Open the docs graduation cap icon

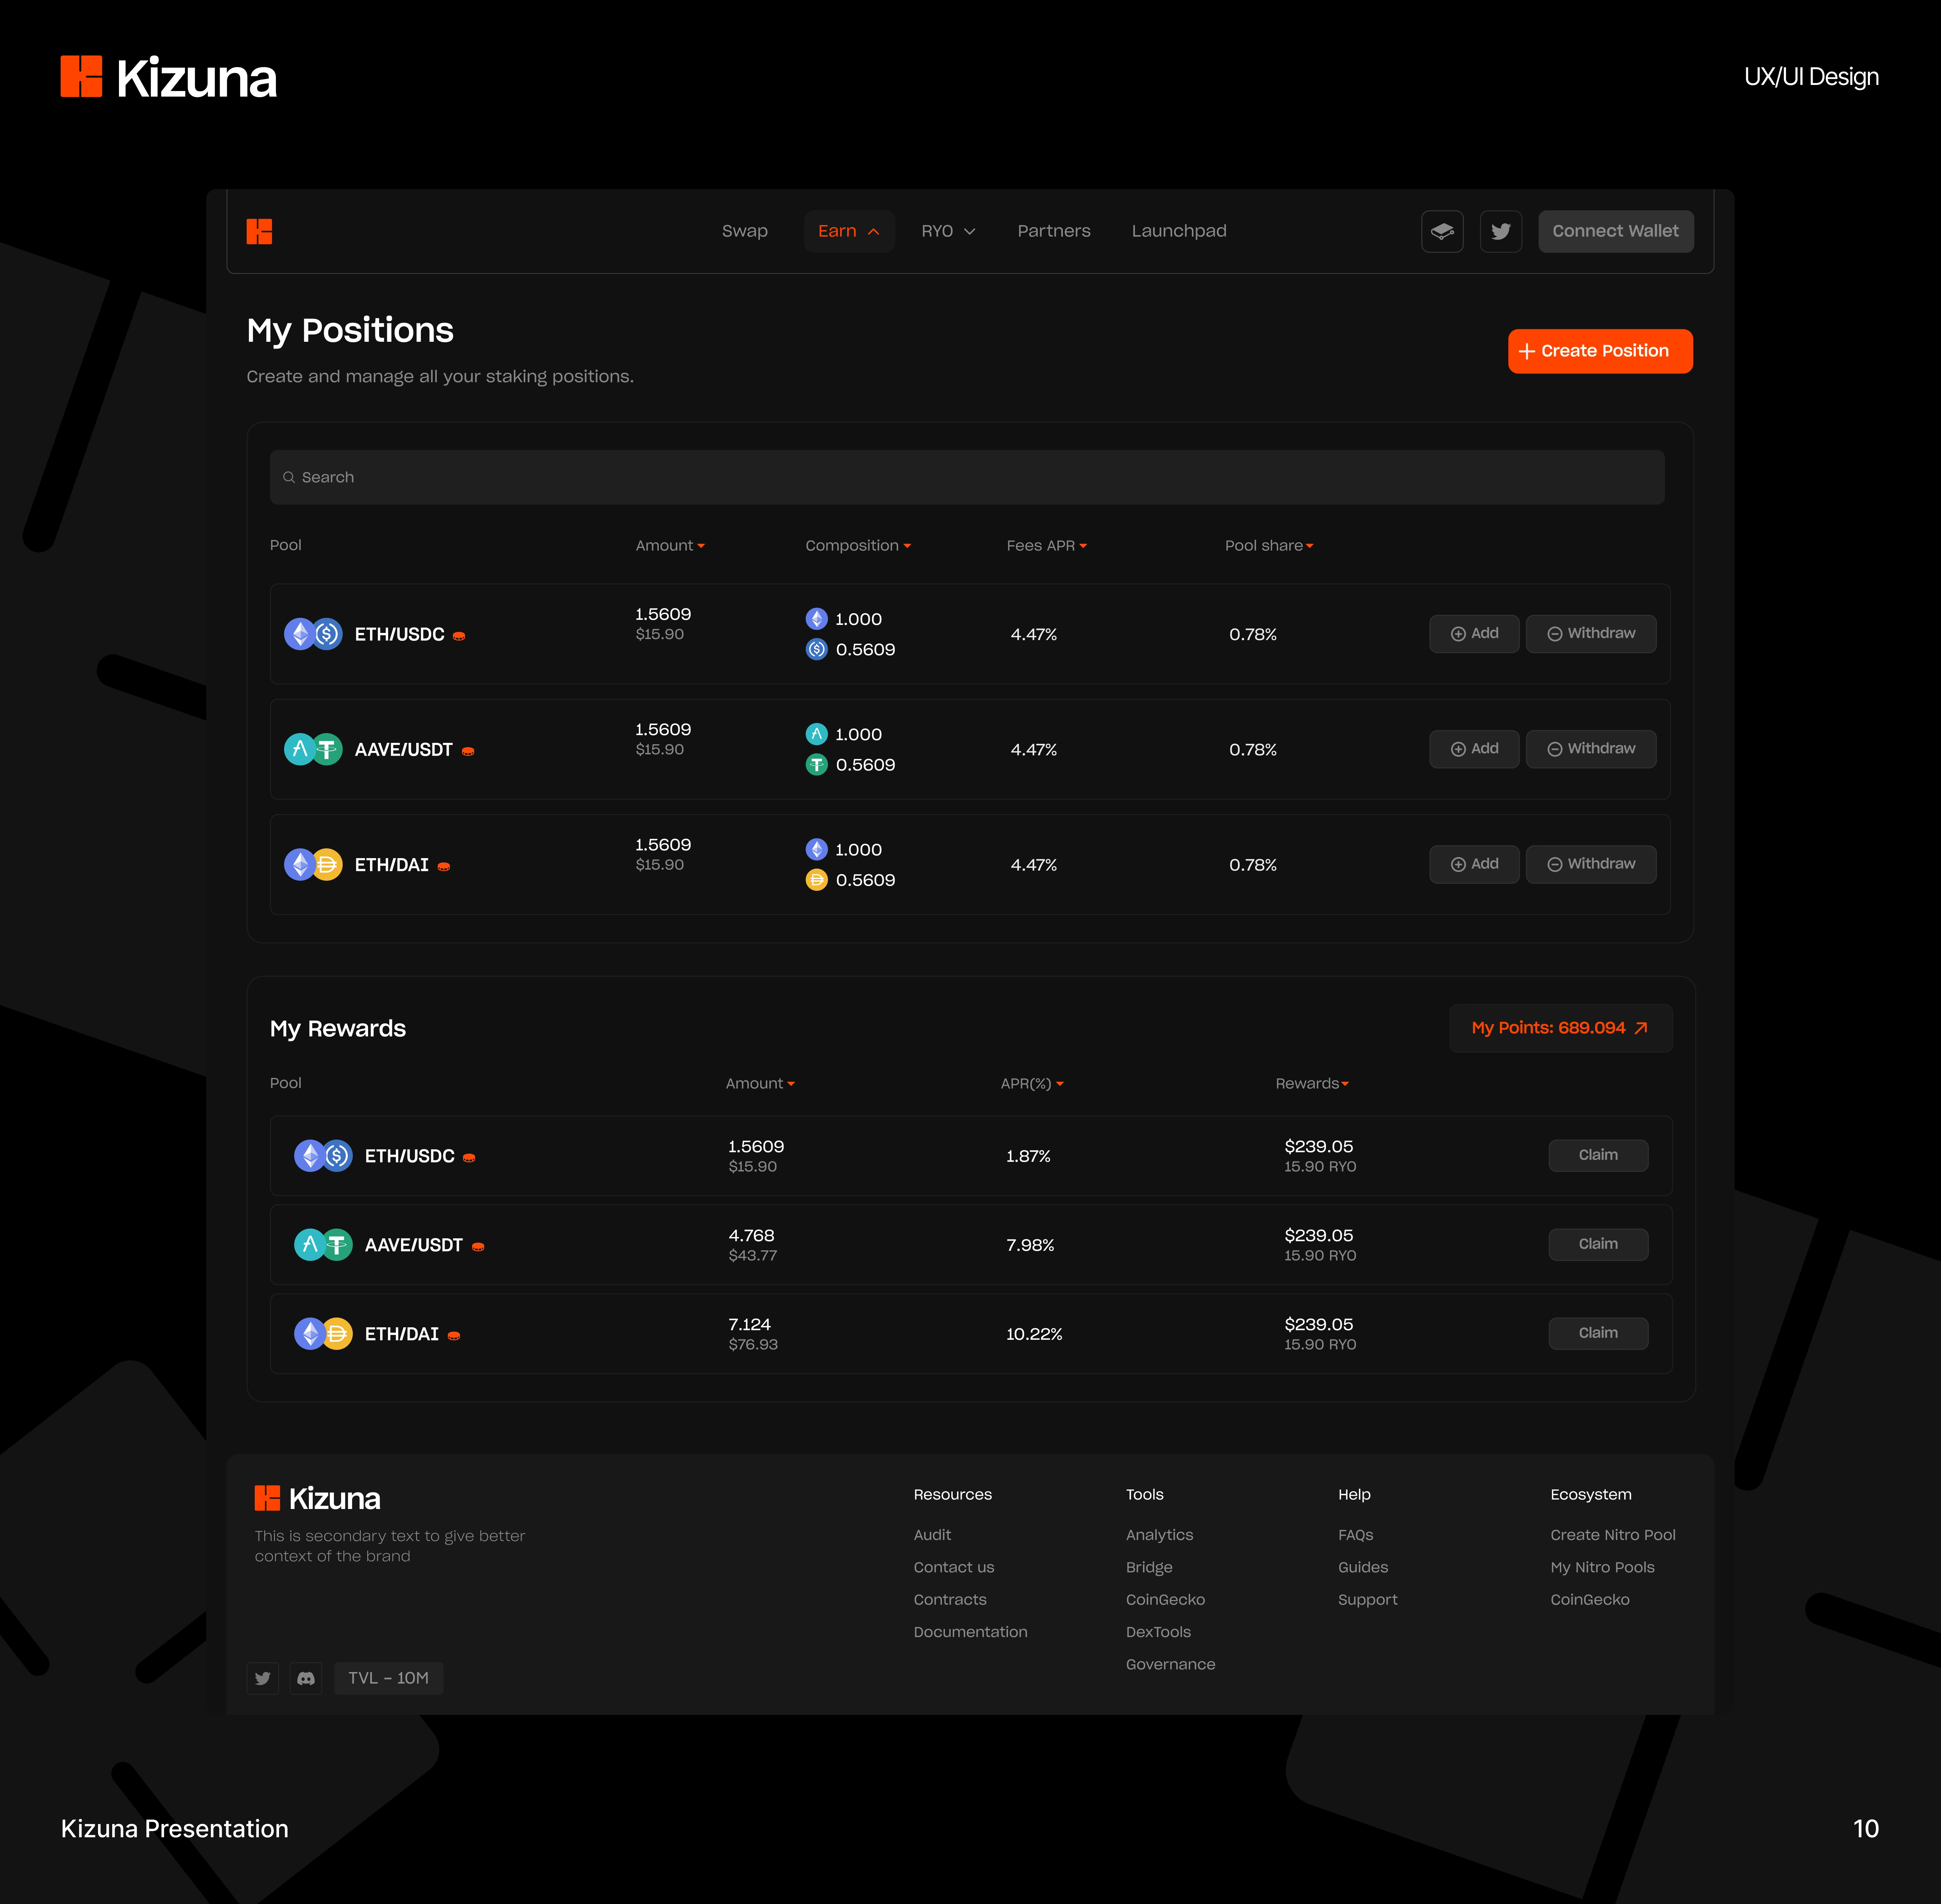[x=1442, y=231]
